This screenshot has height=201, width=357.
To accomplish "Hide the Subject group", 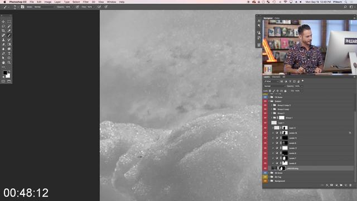I will [x=265, y=101].
